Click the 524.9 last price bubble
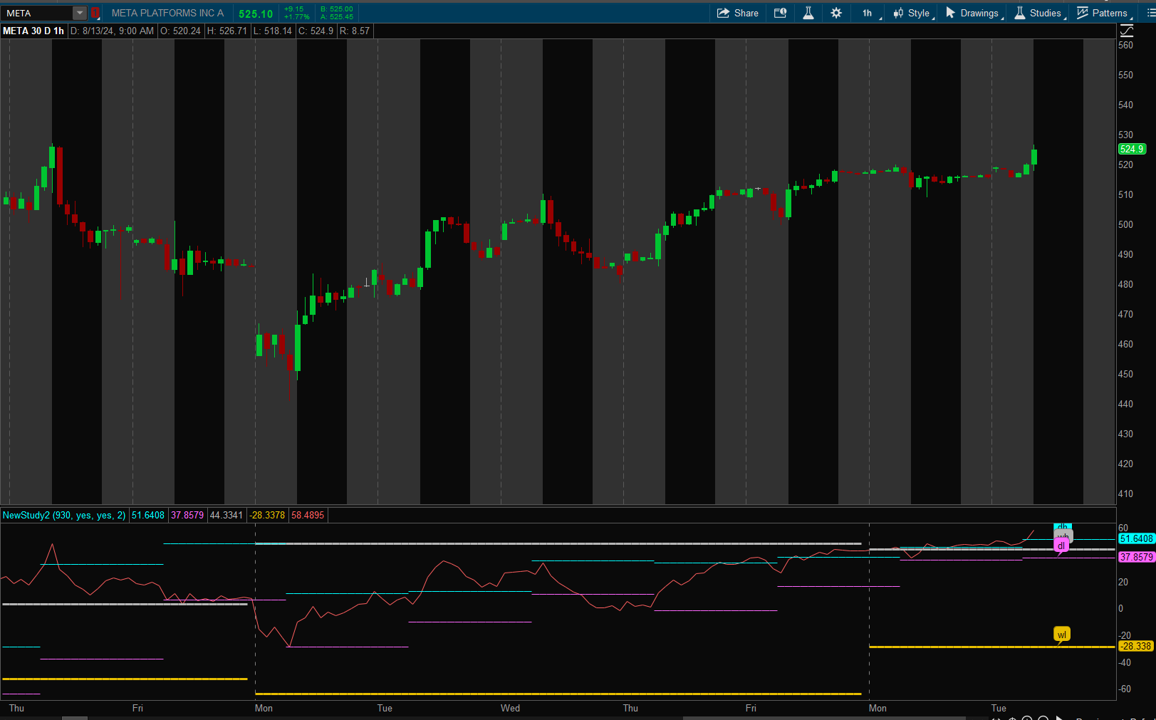This screenshot has height=720, width=1156. click(x=1132, y=149)
